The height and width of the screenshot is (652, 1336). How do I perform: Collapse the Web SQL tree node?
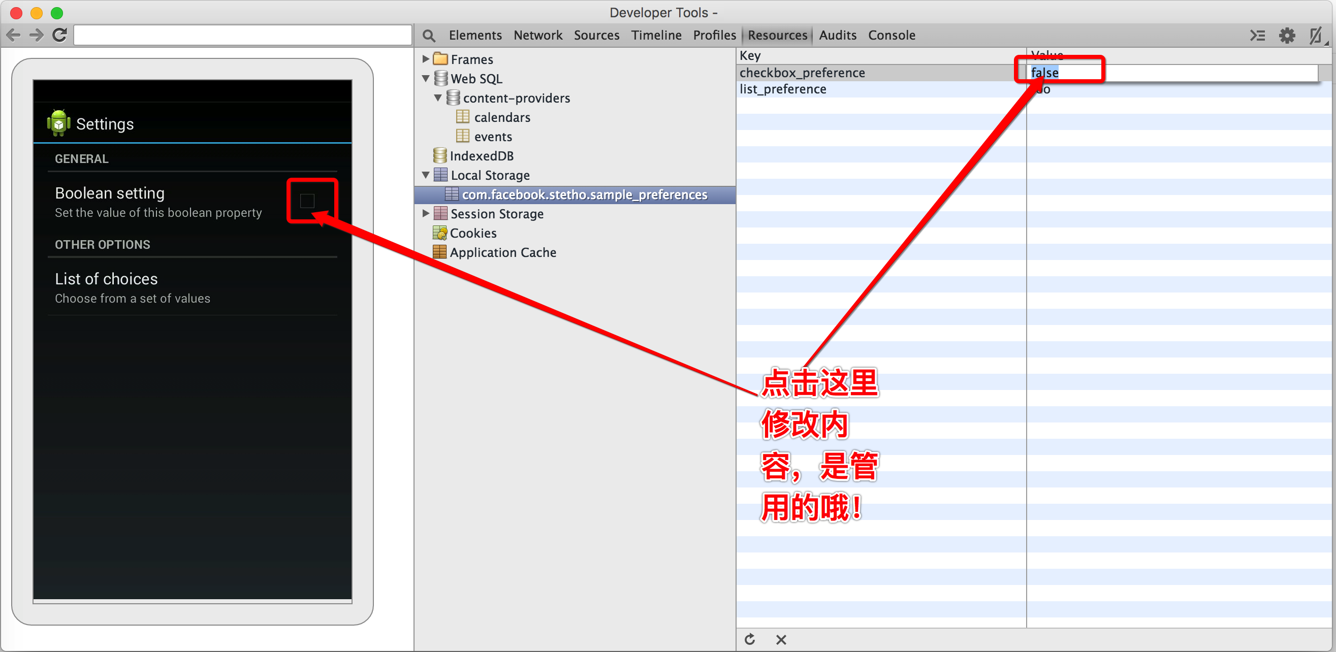(426, 78)
